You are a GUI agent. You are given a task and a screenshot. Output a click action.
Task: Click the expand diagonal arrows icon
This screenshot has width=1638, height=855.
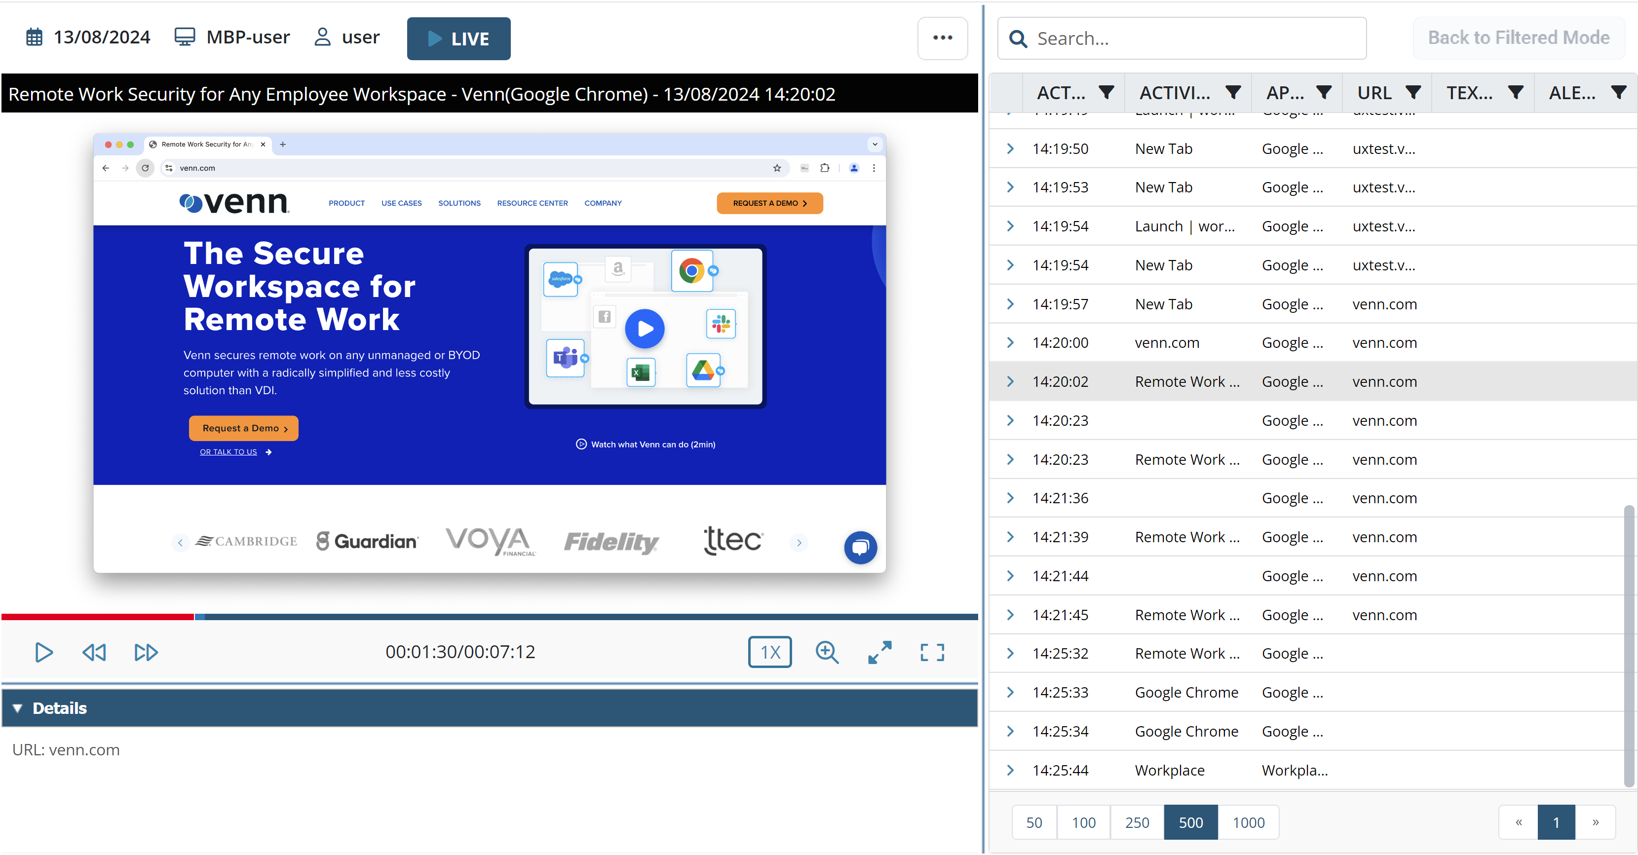click(879, 652)
